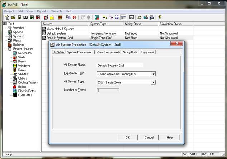Click the Help button in the dialog

pyautogui.click(x=170, y=137)
